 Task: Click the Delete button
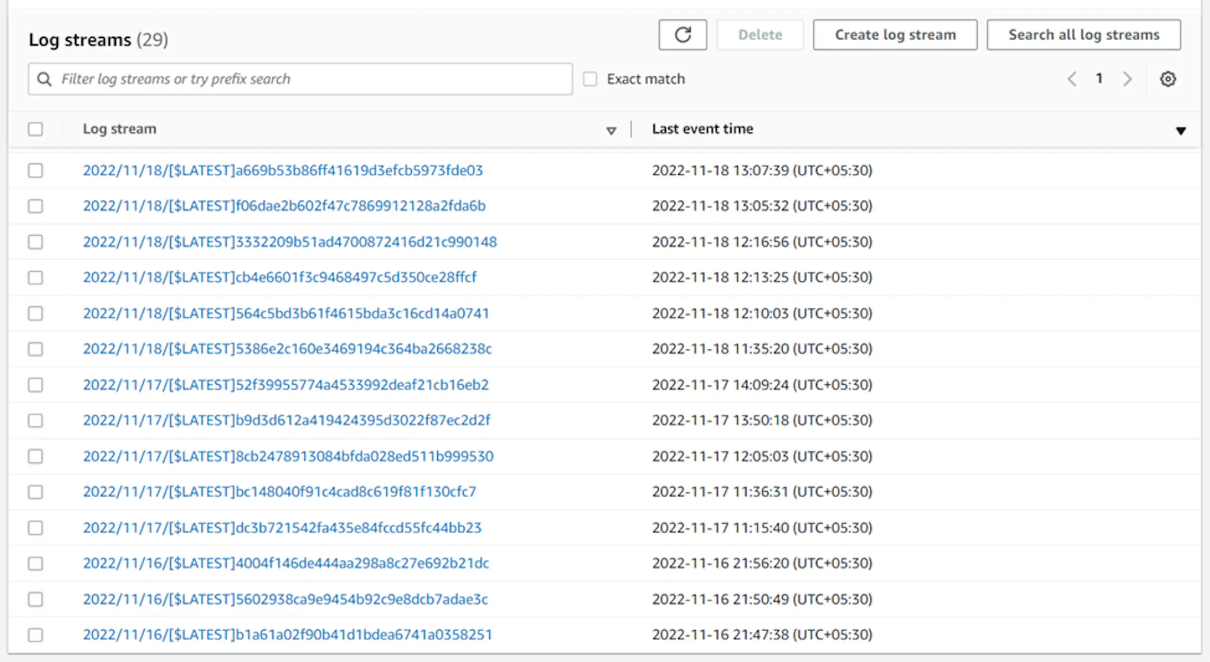(x=760, y=35)
